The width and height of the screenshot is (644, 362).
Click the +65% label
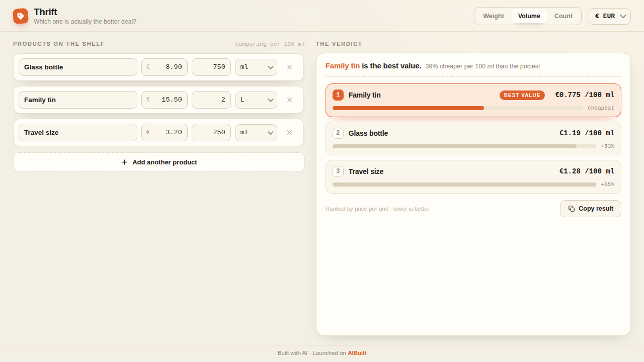(x=607, y=185)
